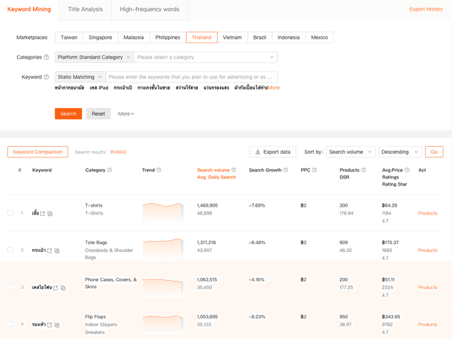This screenshot has height=338, width=452.
Task: Click help icon beside Search volume header
Action: (x=234, y=170)
